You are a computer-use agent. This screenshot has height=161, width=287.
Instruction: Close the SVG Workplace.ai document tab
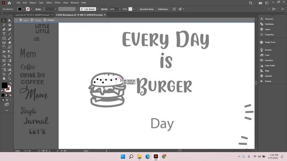click(x=105, y=15)
